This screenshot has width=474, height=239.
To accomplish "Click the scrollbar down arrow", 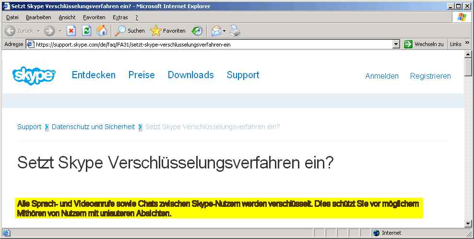I will pyautogui.click(x=469, y=223).
